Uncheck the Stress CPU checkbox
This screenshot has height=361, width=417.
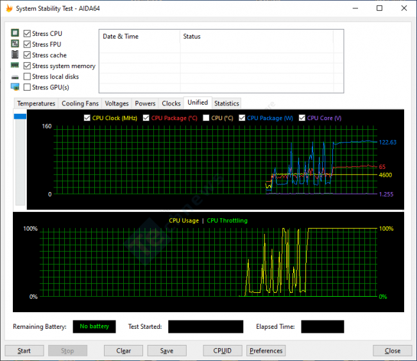click(x=27, y=33)
